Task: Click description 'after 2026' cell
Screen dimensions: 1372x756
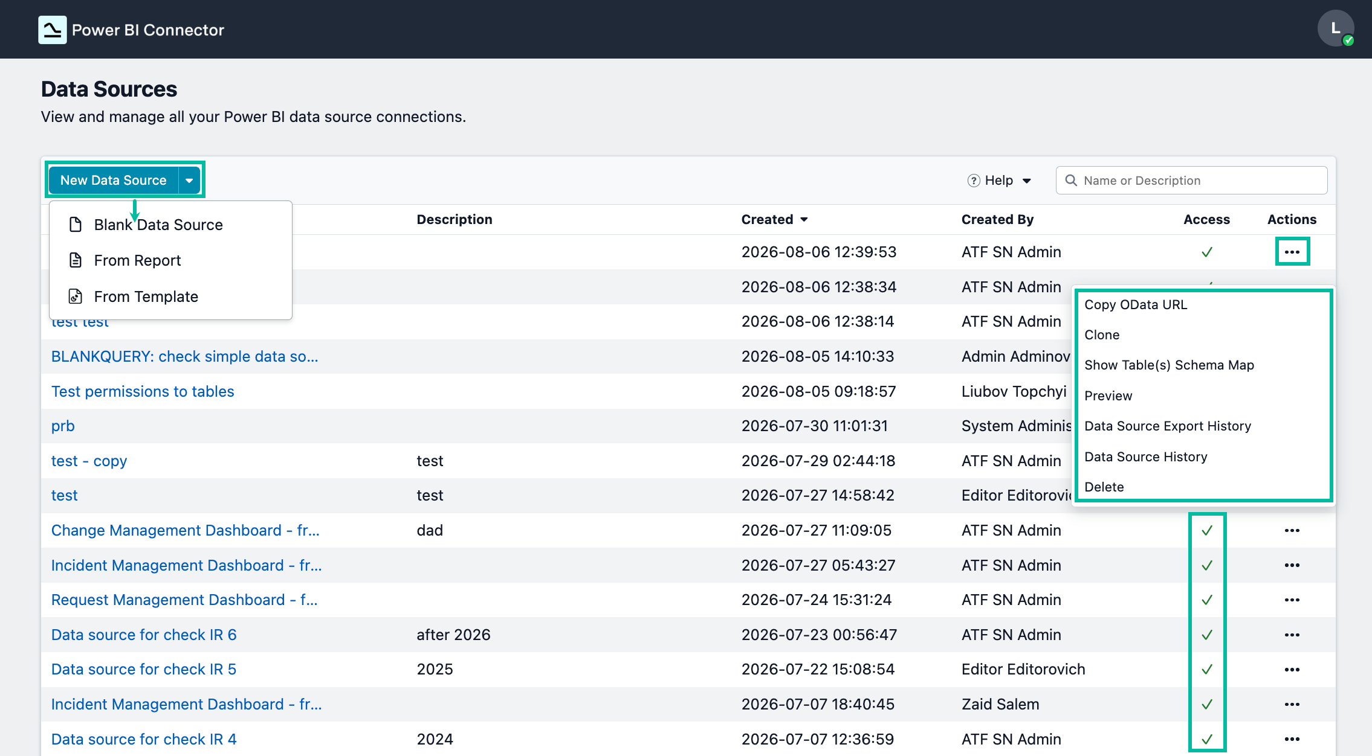Action: [x=453, y=635]
